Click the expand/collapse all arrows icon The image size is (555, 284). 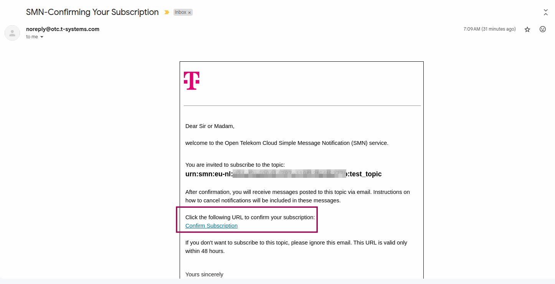[x=546, y=12]
